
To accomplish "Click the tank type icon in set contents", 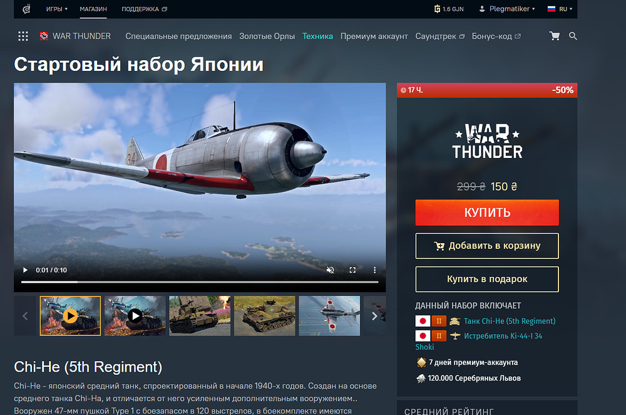I will (x=454, y=321).
